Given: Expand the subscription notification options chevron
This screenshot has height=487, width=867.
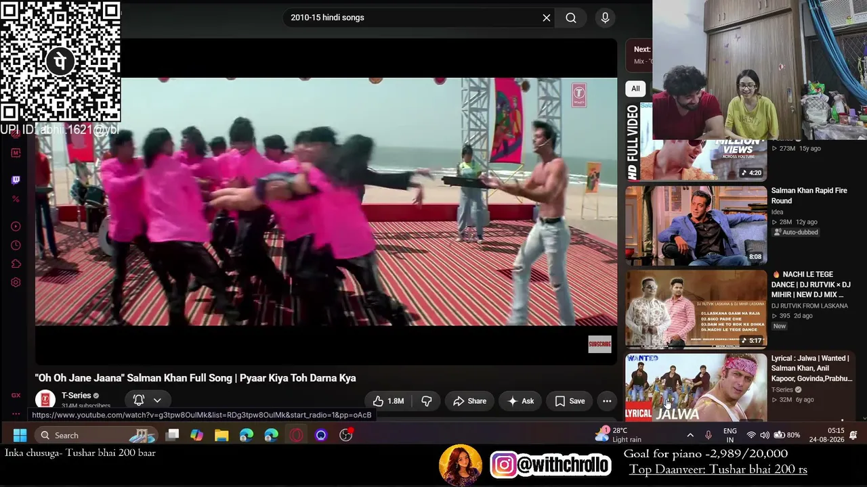Looking at the screenshot, I should pos(157,400).
